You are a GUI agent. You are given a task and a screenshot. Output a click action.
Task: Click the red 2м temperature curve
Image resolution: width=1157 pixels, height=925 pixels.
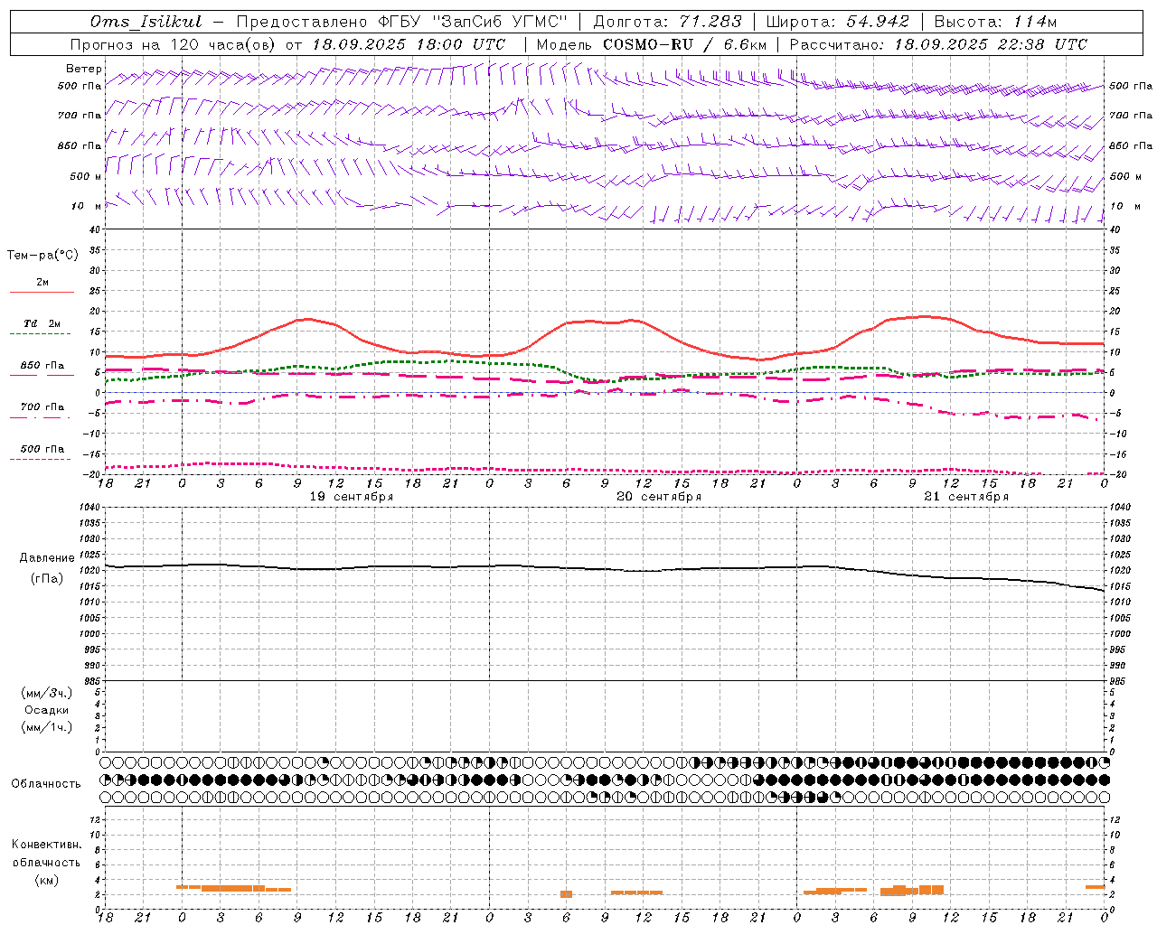click(x=605, y=322)
